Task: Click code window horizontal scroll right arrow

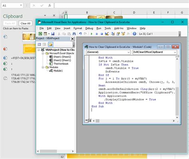Action: 173,121
